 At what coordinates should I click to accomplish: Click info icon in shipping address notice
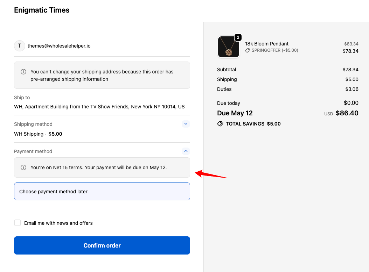click(23, 72)
